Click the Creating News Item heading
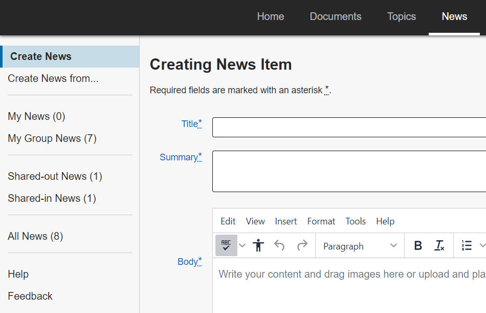Image resolution: width=486 pixels, height=313 pixels. [x=220, y=65]
